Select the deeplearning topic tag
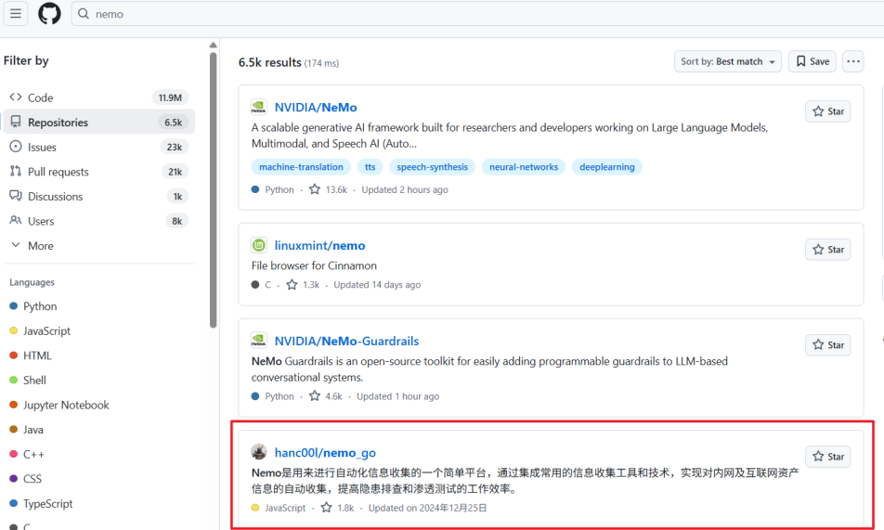884x530 pixels. pyautogui.click(x=607, y=167)
